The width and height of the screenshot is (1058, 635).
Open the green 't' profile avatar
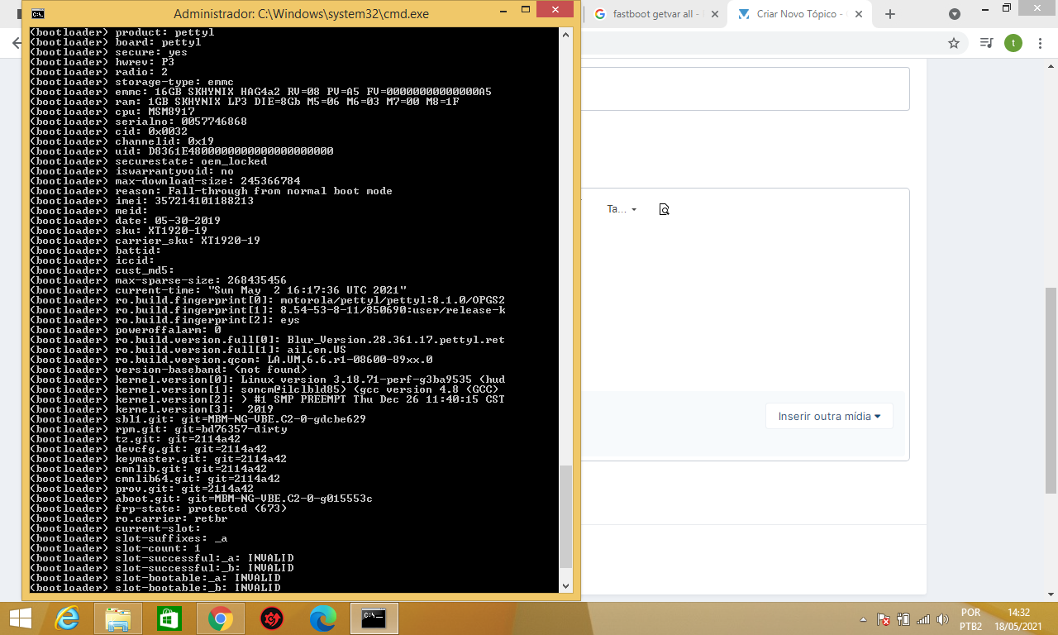(1013, 43)
